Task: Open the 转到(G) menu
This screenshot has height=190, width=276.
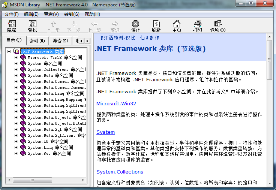Action: tap(72, 14)
